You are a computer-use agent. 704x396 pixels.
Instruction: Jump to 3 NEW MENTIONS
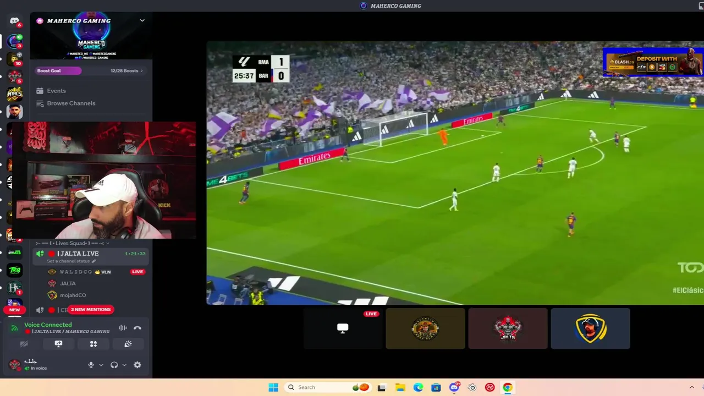(91, 310)
